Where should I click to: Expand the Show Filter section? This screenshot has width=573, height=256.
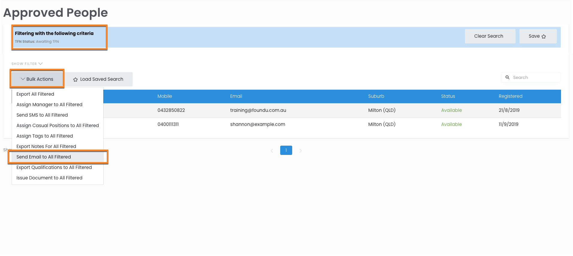(27, 64)
